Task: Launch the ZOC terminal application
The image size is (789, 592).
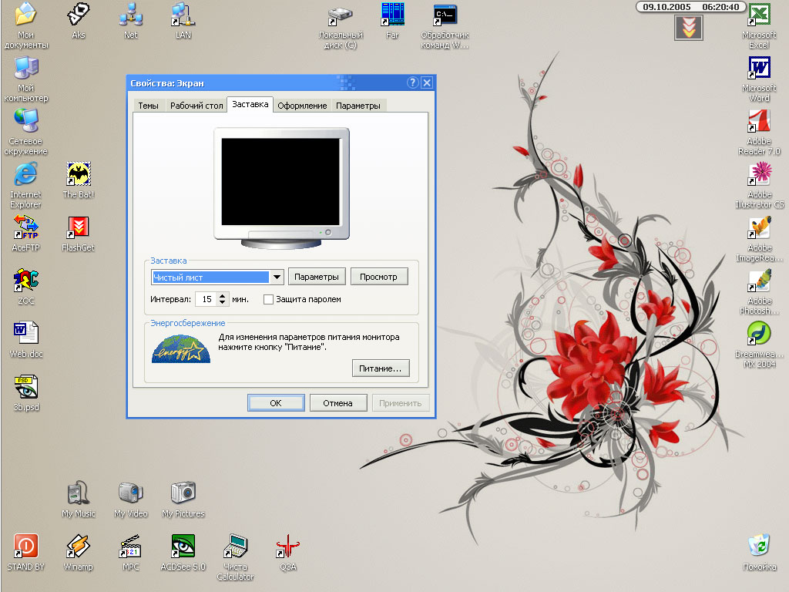Action: tap(25, 281)
